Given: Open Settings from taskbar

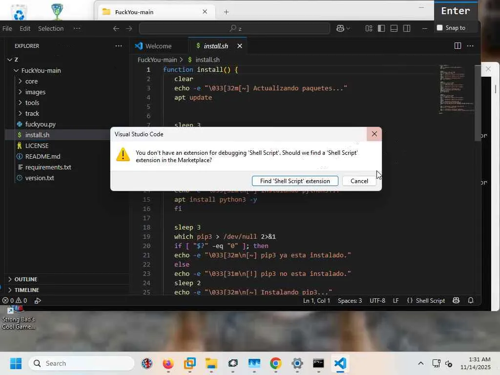Looking at the screenshot, I should tap(297, 363).
